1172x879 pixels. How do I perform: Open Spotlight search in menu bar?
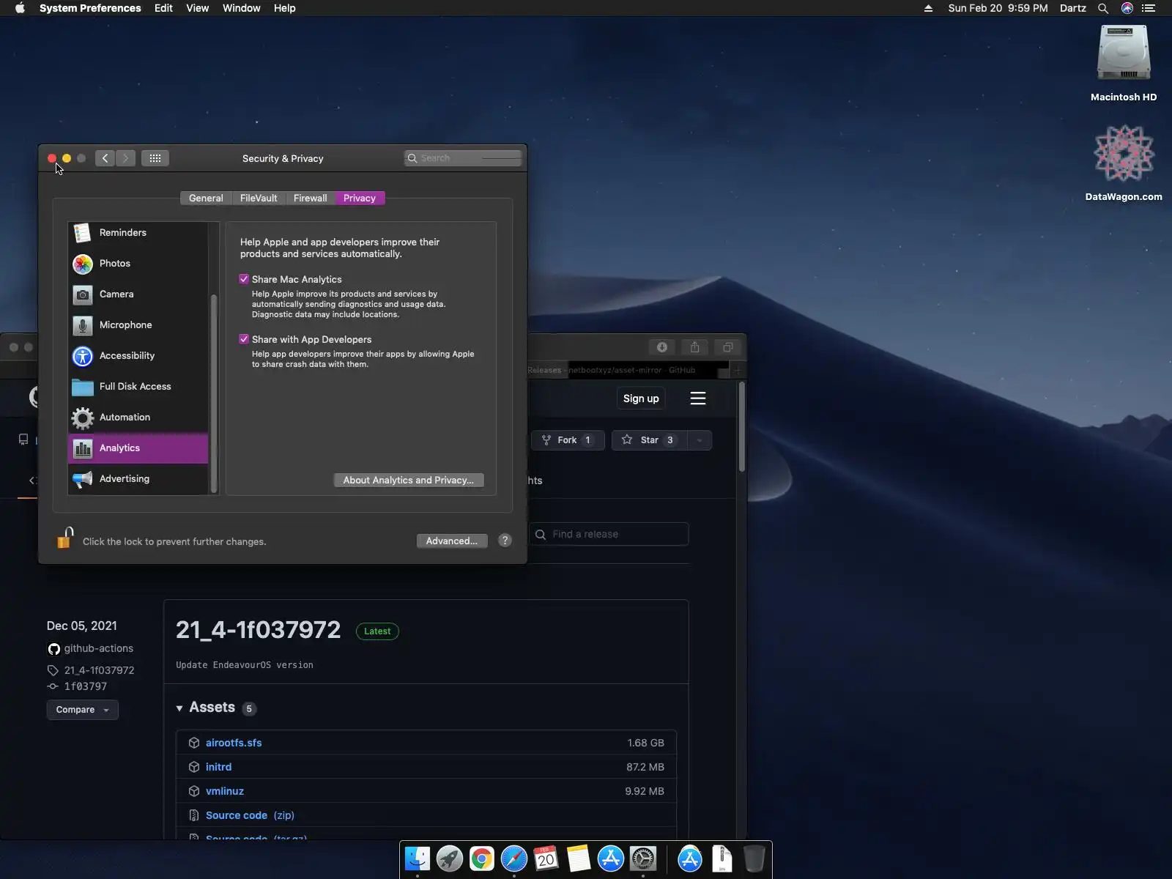(x=1103, y=8)
